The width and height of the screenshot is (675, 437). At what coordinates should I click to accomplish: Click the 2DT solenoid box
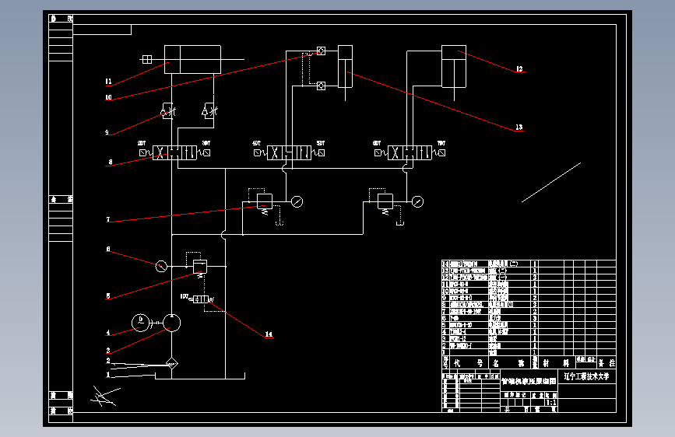click(x=143, y=152)
